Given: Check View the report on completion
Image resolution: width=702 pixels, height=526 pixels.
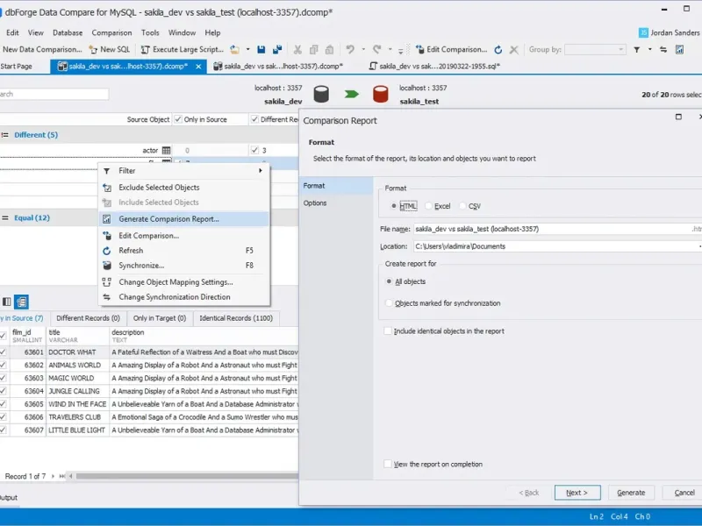Looking at the screenshot, I should [389, 464].
